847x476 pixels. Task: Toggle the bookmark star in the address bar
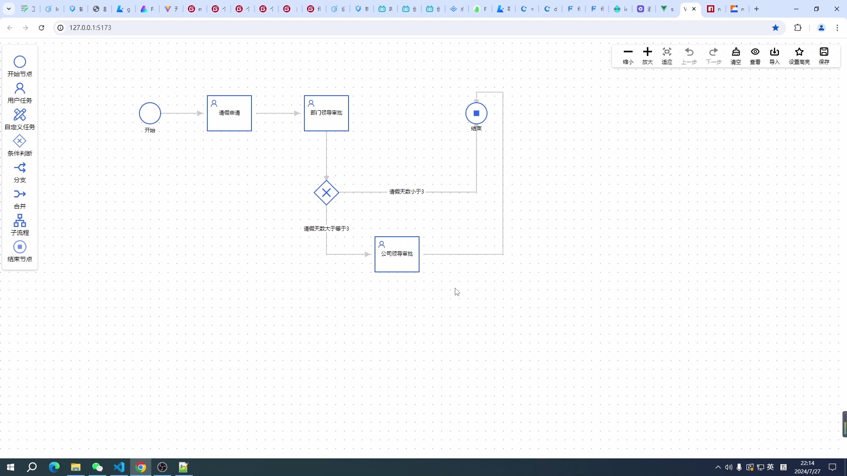click(776, 27)
